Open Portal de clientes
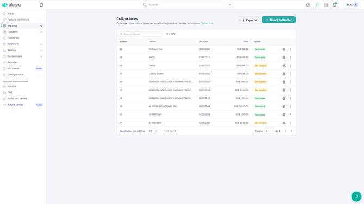The width and height of the screenshot is (364, 204). coord(17,99)
